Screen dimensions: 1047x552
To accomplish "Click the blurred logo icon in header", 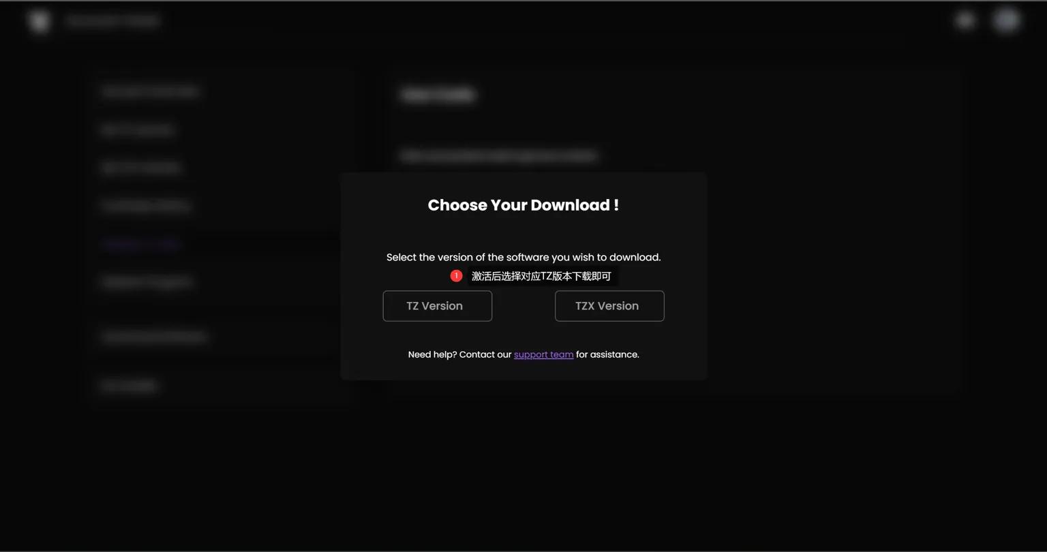I will 40,21.
